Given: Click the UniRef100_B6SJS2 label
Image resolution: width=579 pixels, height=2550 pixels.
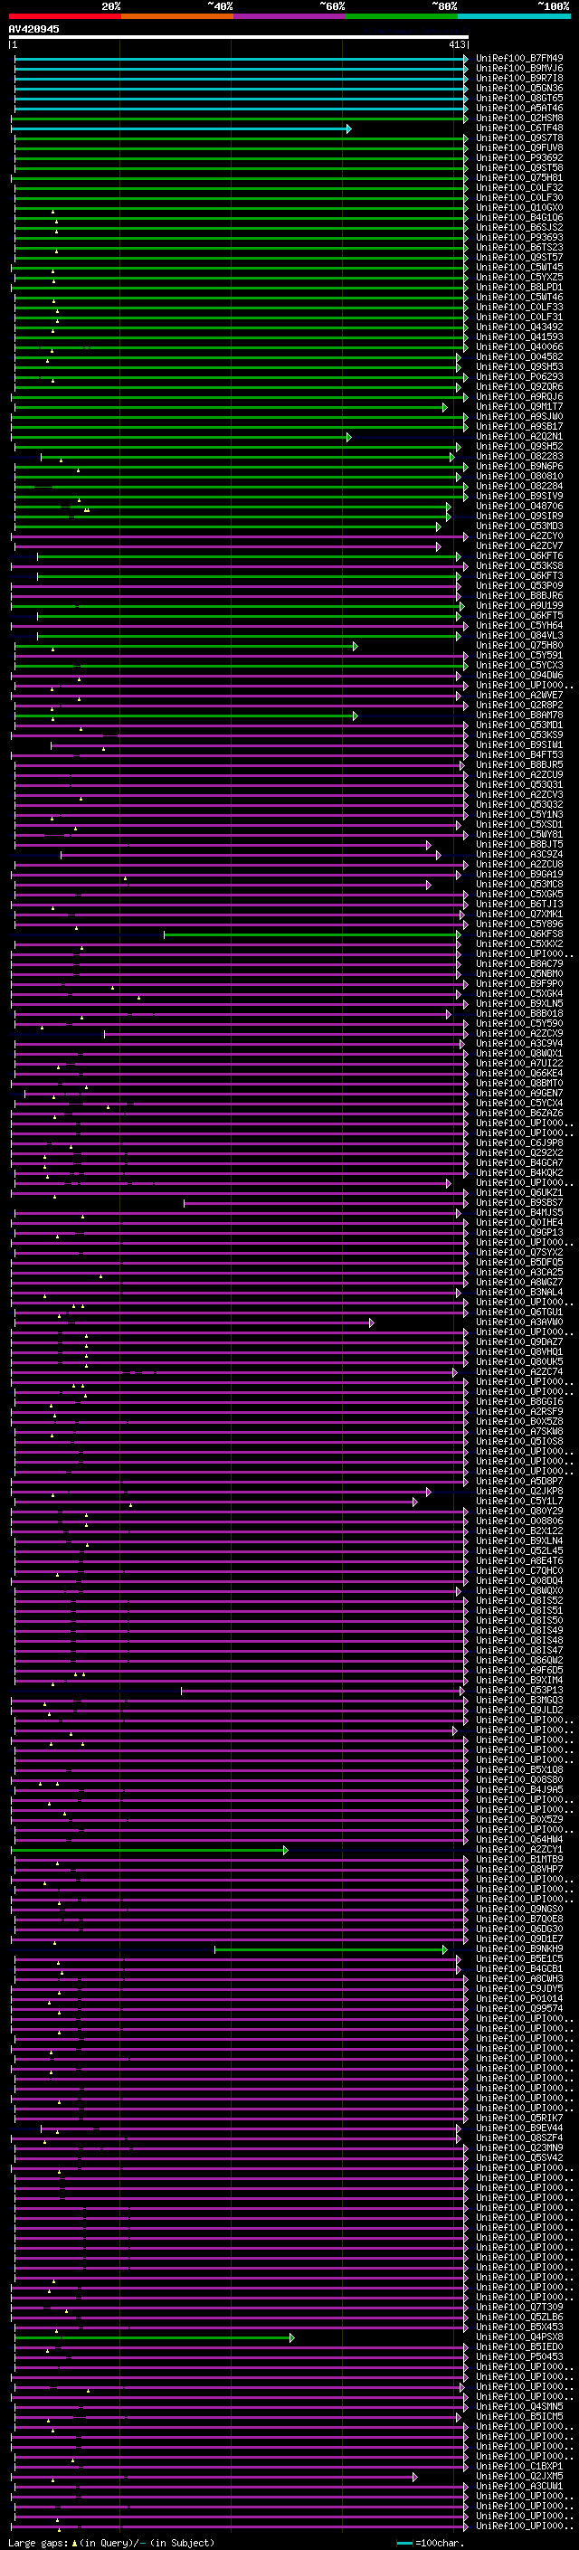Looking at the screenshot, I should coord(519,227).
